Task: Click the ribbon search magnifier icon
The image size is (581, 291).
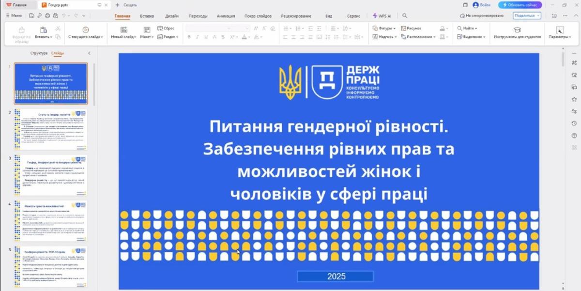Action: click(x=405, y=16)
